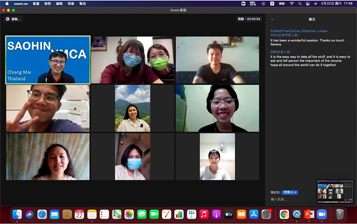Image resolution: width=357 pixels, height=224 pixels.
Task: Open Books from the Dock
Action: (x=241, y=214)
